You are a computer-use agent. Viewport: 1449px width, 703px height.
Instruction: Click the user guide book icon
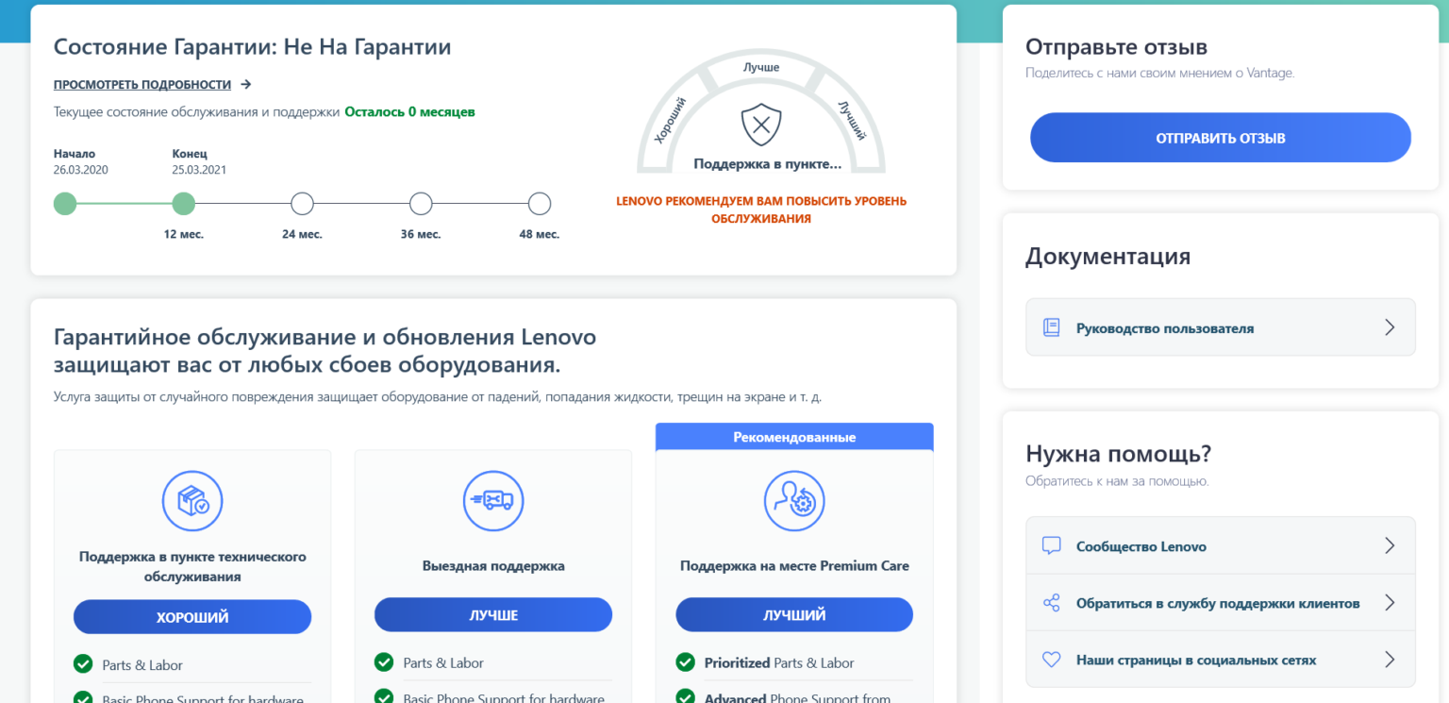click(x=1051, y=327)
